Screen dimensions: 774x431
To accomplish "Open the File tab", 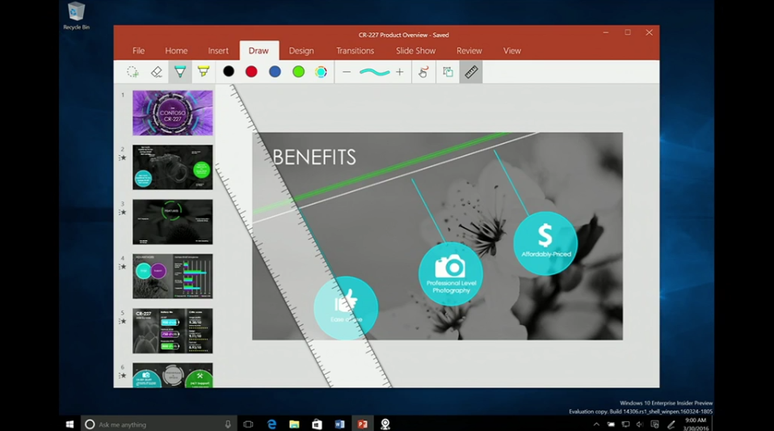I will point(138,50).
